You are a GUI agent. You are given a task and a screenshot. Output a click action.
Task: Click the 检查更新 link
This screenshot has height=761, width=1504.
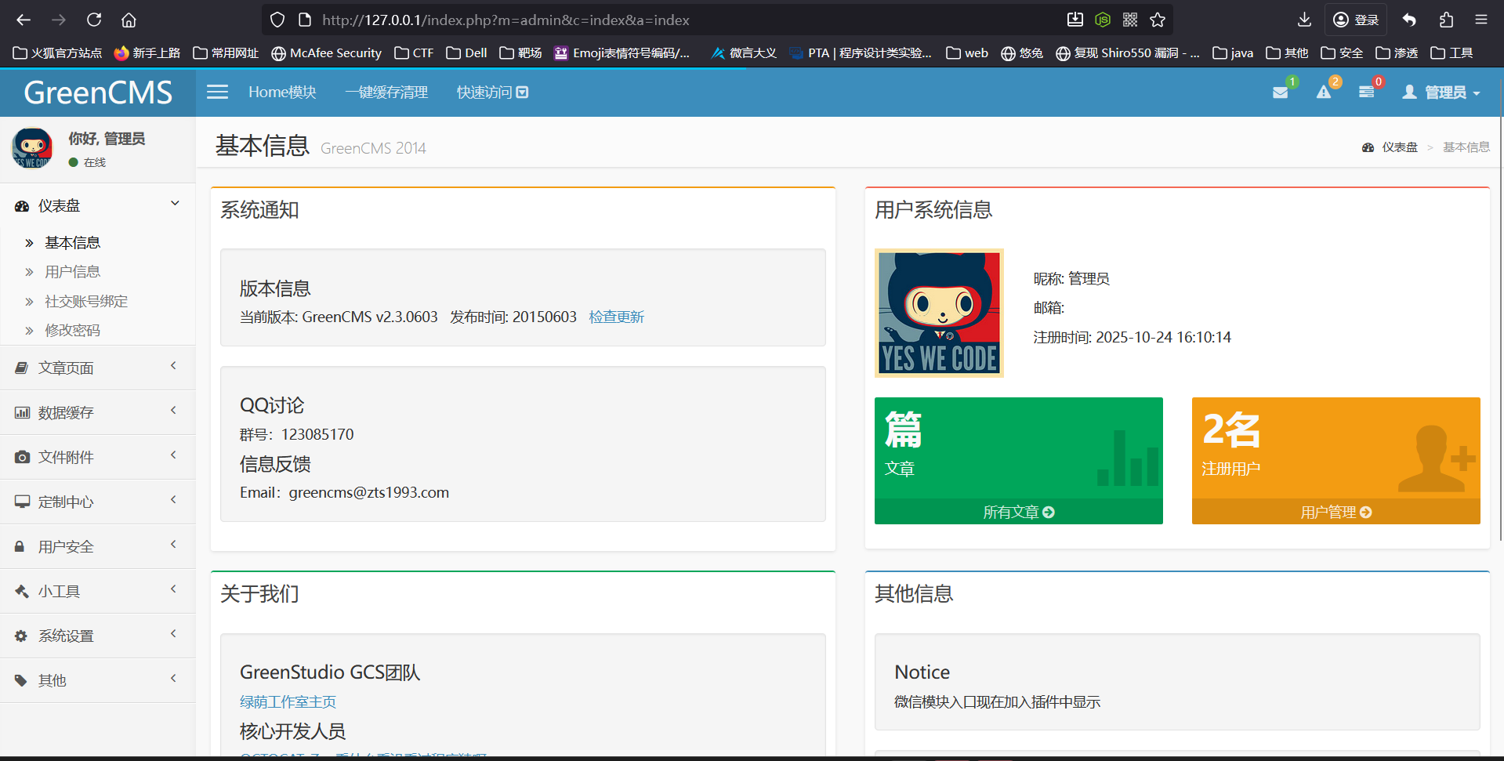click(x=616, y=317)
